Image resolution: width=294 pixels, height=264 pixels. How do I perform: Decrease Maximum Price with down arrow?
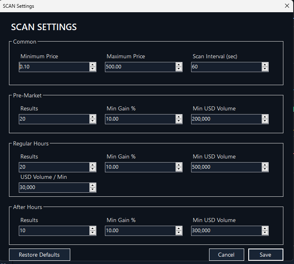pos(179,69)
